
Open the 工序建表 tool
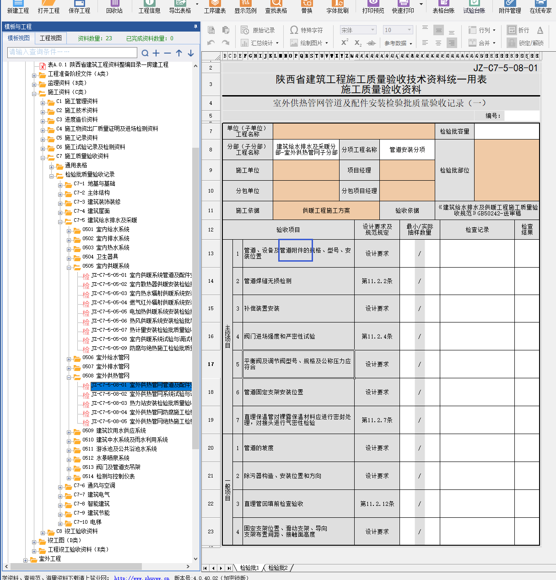click(x=215, y=7)
